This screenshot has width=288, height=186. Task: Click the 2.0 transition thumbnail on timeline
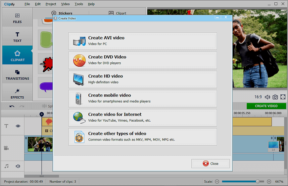tap(273, 146)
